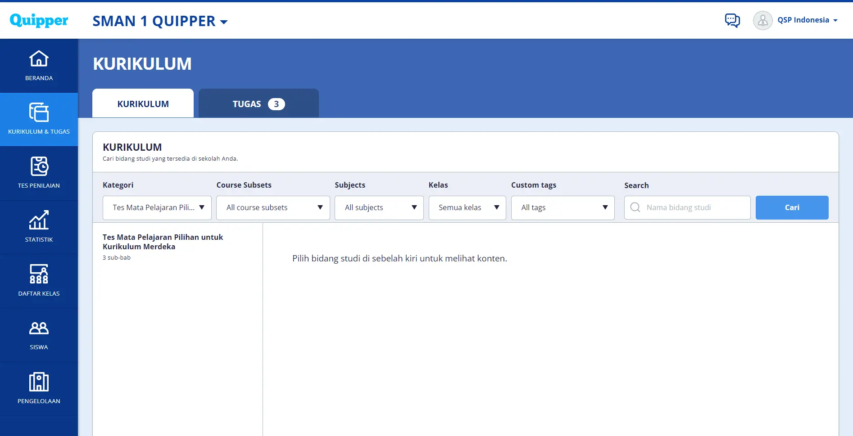This screenshot has width=853, height=436.
Task: Click the '3 sub-bab' text
Action: pyautogui.click(x=117, y=258)
